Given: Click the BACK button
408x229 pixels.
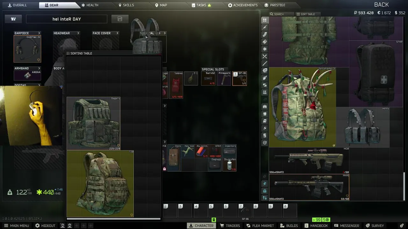Looking at the screenshot, I should (382, 4).
